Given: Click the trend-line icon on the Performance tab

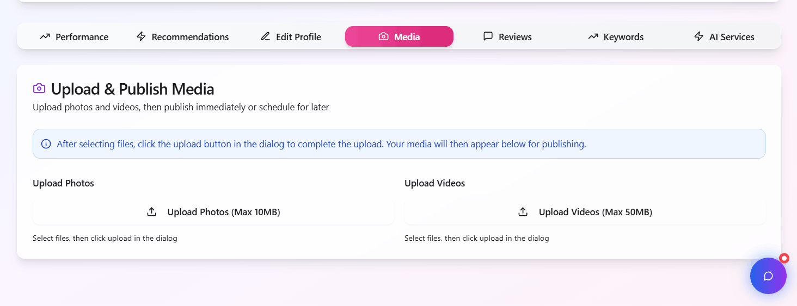Looking at the screenshot, I should click(x=45, y=37).
